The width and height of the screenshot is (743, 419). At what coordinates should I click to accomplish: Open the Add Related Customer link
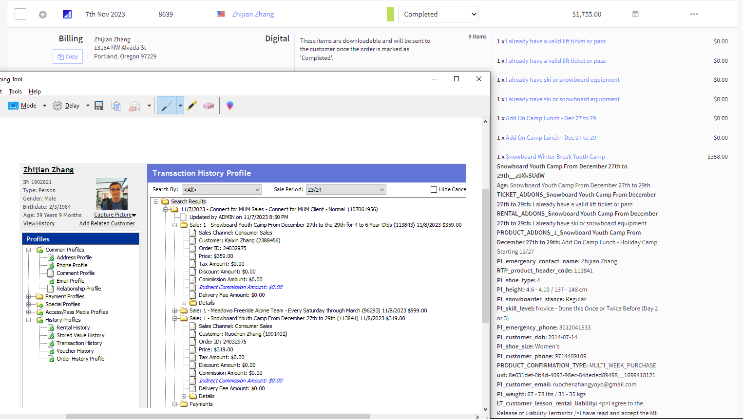pyautogui.click(x=107, y=223)
